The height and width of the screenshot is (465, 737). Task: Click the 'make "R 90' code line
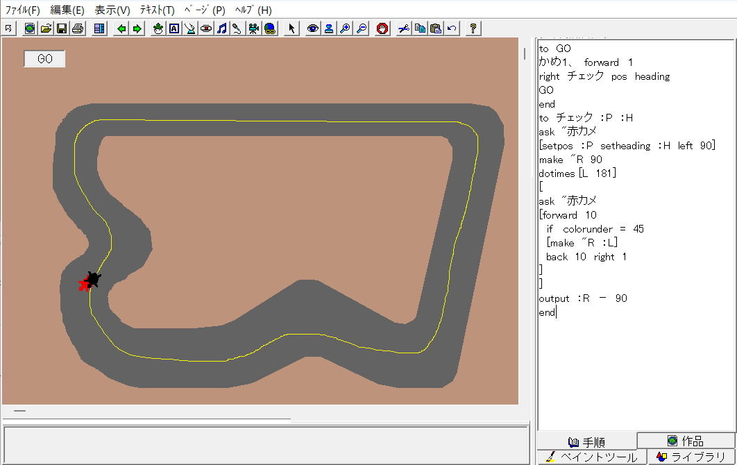tap(570, 160)
